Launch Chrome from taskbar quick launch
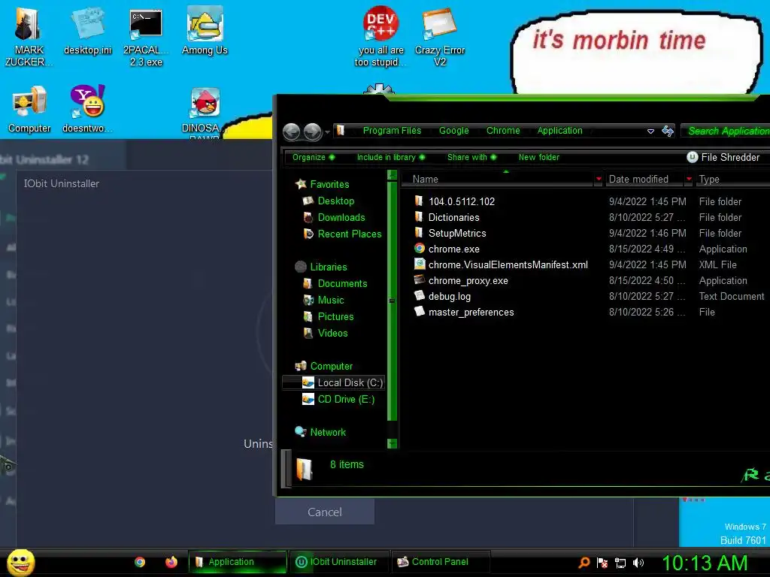 140,562
